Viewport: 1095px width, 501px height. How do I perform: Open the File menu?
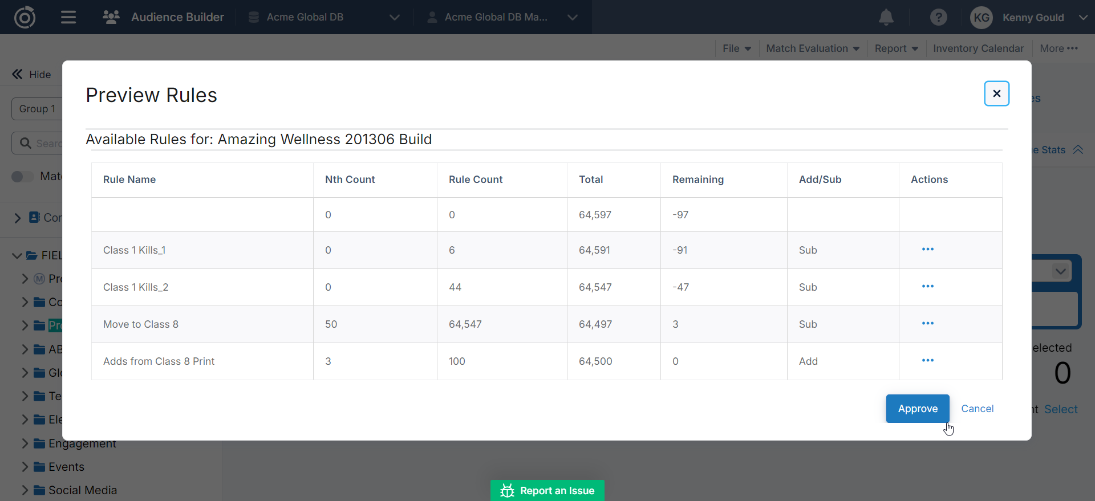click(x=736, y=48)
